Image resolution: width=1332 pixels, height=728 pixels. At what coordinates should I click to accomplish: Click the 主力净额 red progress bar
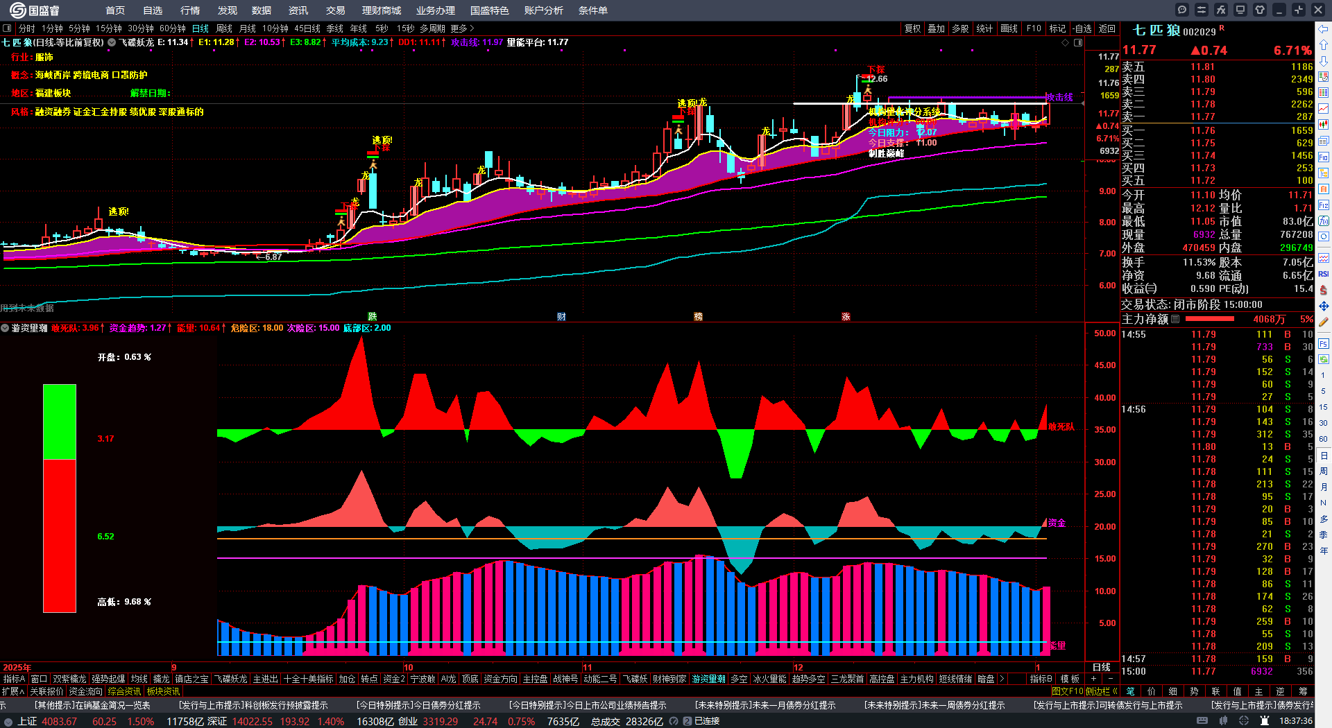point(1210,319)
